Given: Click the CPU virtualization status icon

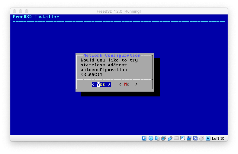Looking at the screenshot, I should (x=195, y=138).
